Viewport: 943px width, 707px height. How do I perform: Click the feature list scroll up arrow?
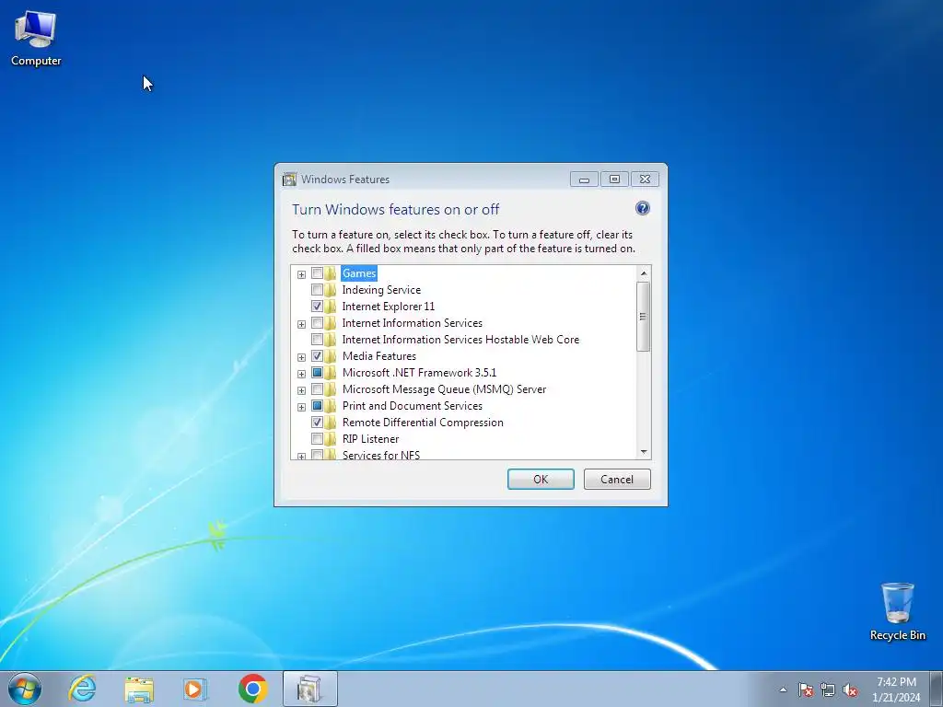pyautogui.click(x=644, y=273)
